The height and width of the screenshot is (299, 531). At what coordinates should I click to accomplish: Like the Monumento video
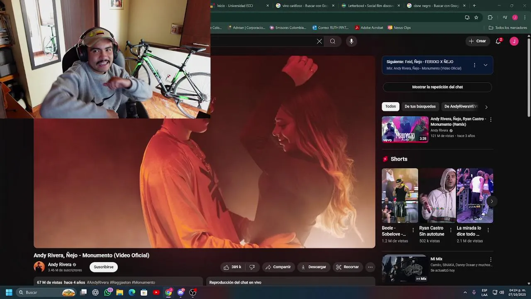click(x=232, y=267)
